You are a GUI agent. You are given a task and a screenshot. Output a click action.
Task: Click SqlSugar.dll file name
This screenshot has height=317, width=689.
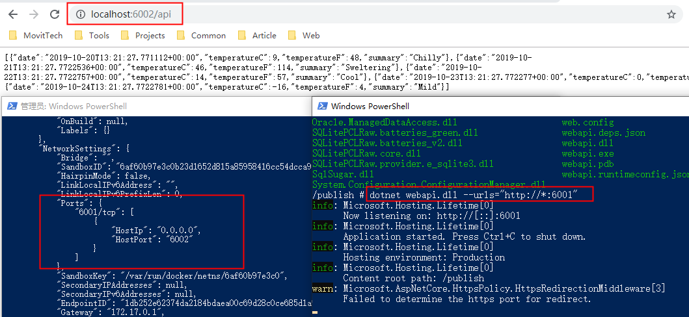(343, 175)
